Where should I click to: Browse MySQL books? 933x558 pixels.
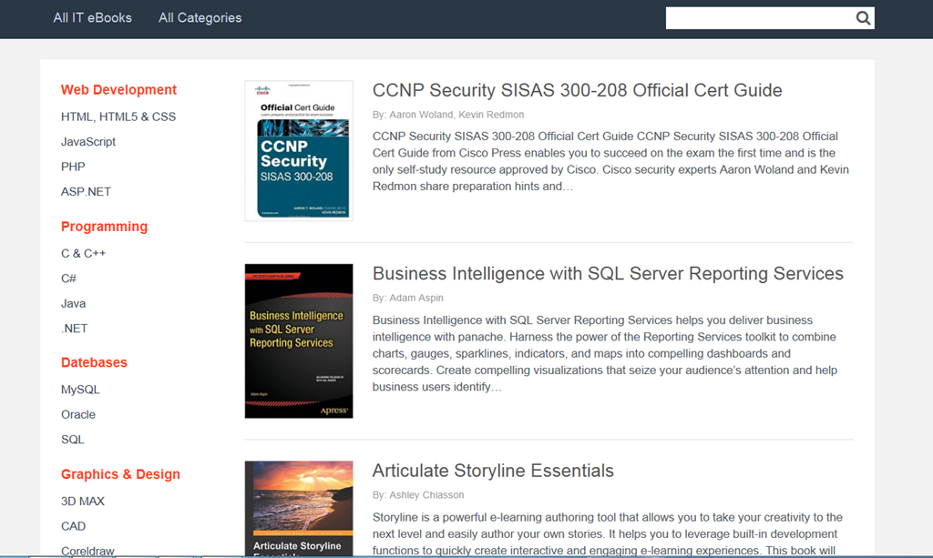(x=80, y=390)
